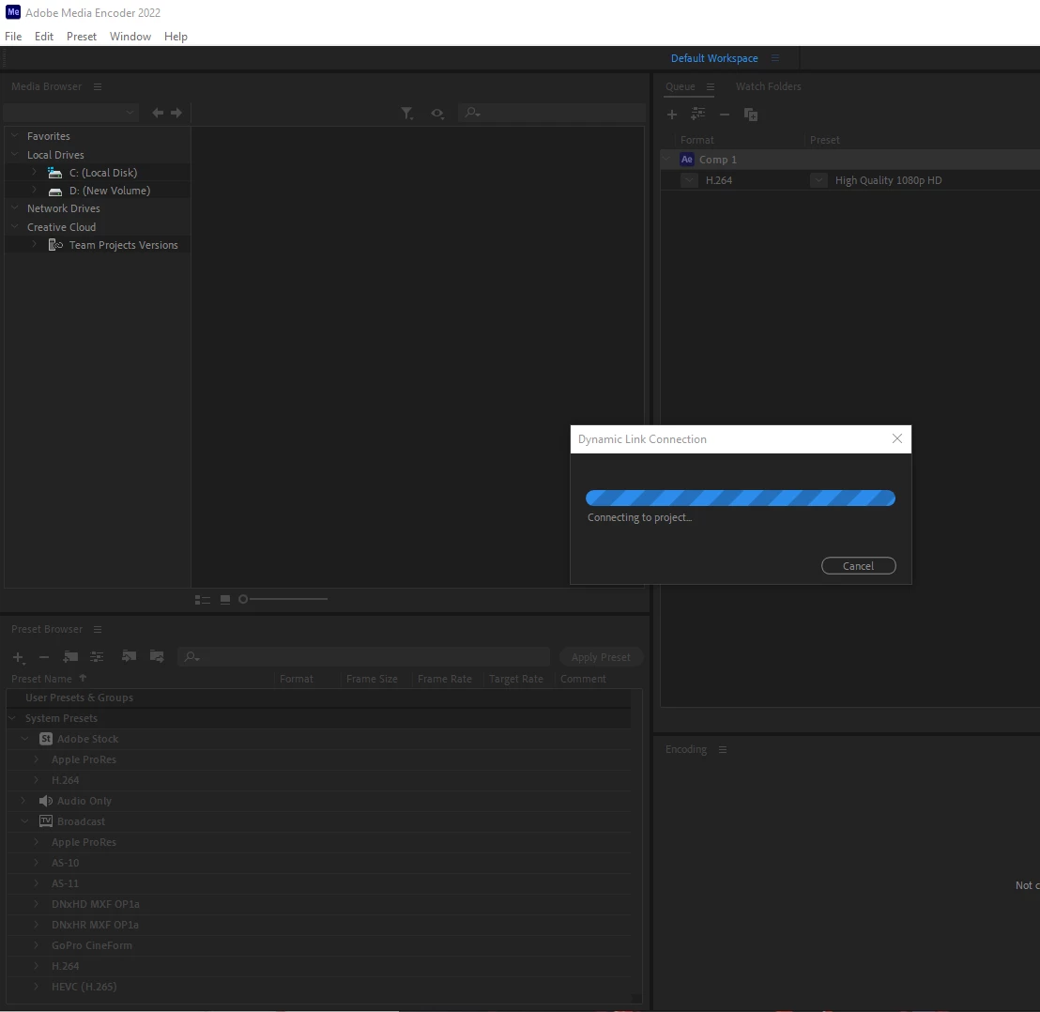Go back in Media Browser
This screenshot has width=1040, height=1012.
[158, 113]
